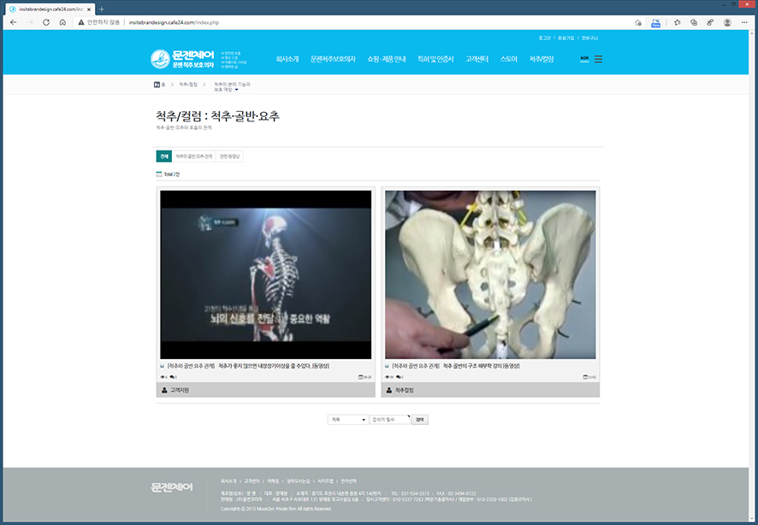Open the browser profile avatar
The width and height of the screenshot is (758, 525).
pyautogui.click(x=727, y=22)
